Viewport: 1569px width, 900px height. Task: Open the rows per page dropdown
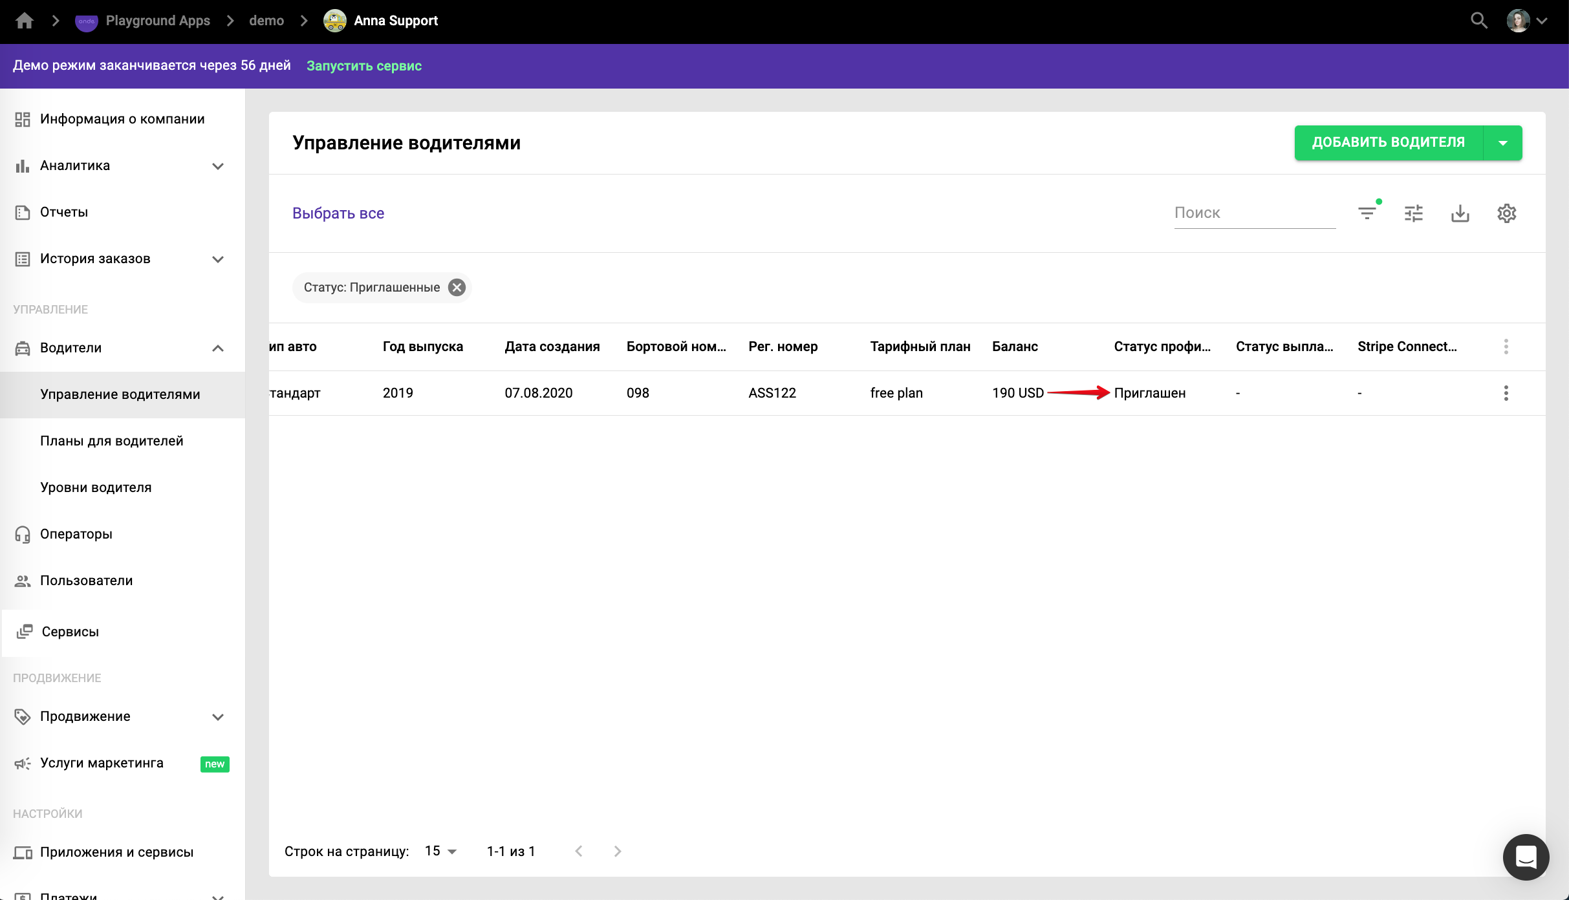click(x=441, y=851)
